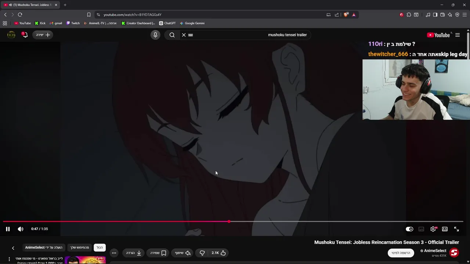Open the Twitch bookmark
470x264 pixels.
[x=73, y=23]
